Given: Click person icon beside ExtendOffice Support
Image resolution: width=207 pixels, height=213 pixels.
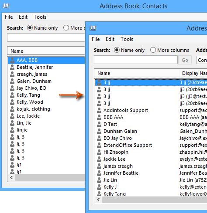Looking at the screenshot, I should [x=99, y=145].
